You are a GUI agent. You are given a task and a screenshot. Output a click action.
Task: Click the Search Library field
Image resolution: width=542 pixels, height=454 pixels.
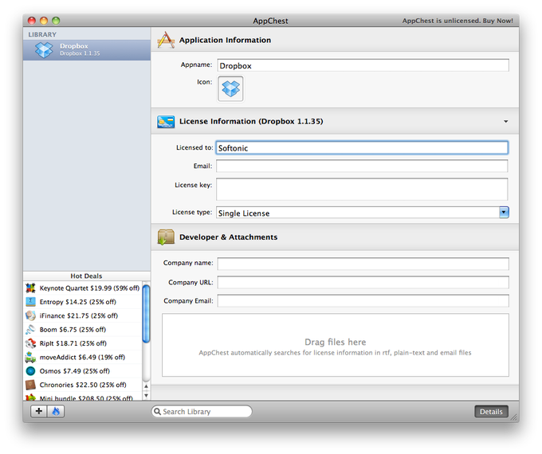pos(202,411)
